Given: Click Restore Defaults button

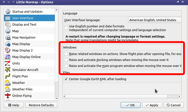Looking at the screenshot, I should click(x=41, y=105).
